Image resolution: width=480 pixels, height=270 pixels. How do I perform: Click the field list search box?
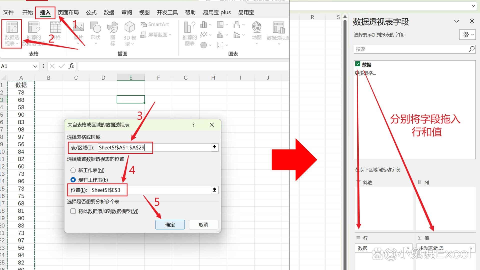click(414, 49)
